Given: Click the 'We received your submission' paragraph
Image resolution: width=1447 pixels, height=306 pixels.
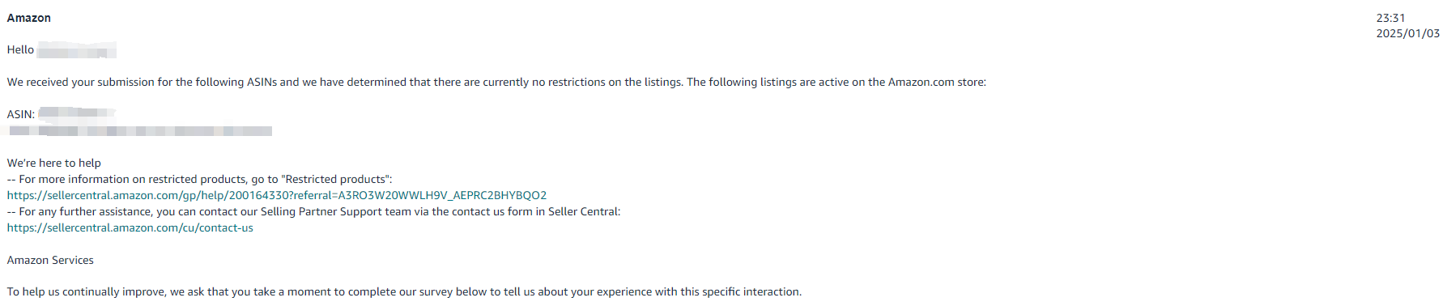Looking at the screenshot, I should click(496, 82).
